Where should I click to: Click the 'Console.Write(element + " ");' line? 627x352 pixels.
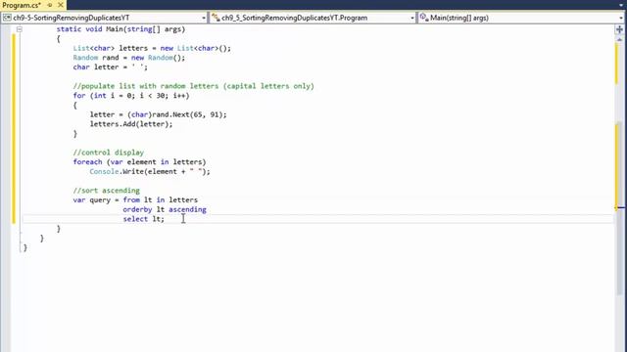coord(150,172)
